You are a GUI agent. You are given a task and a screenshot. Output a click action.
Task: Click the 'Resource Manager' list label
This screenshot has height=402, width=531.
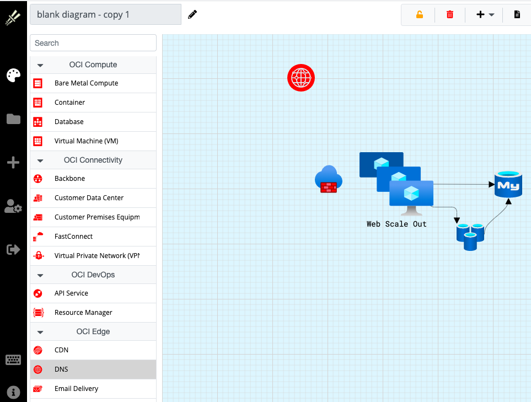click(x=83, y=313)
